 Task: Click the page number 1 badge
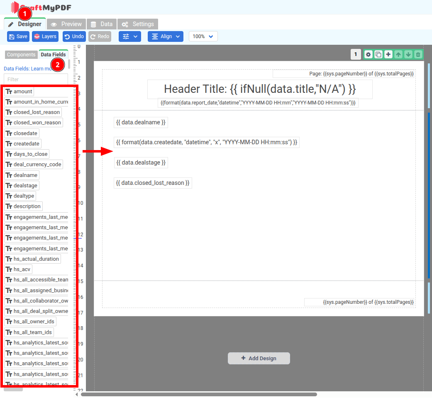tap(356, 54)
